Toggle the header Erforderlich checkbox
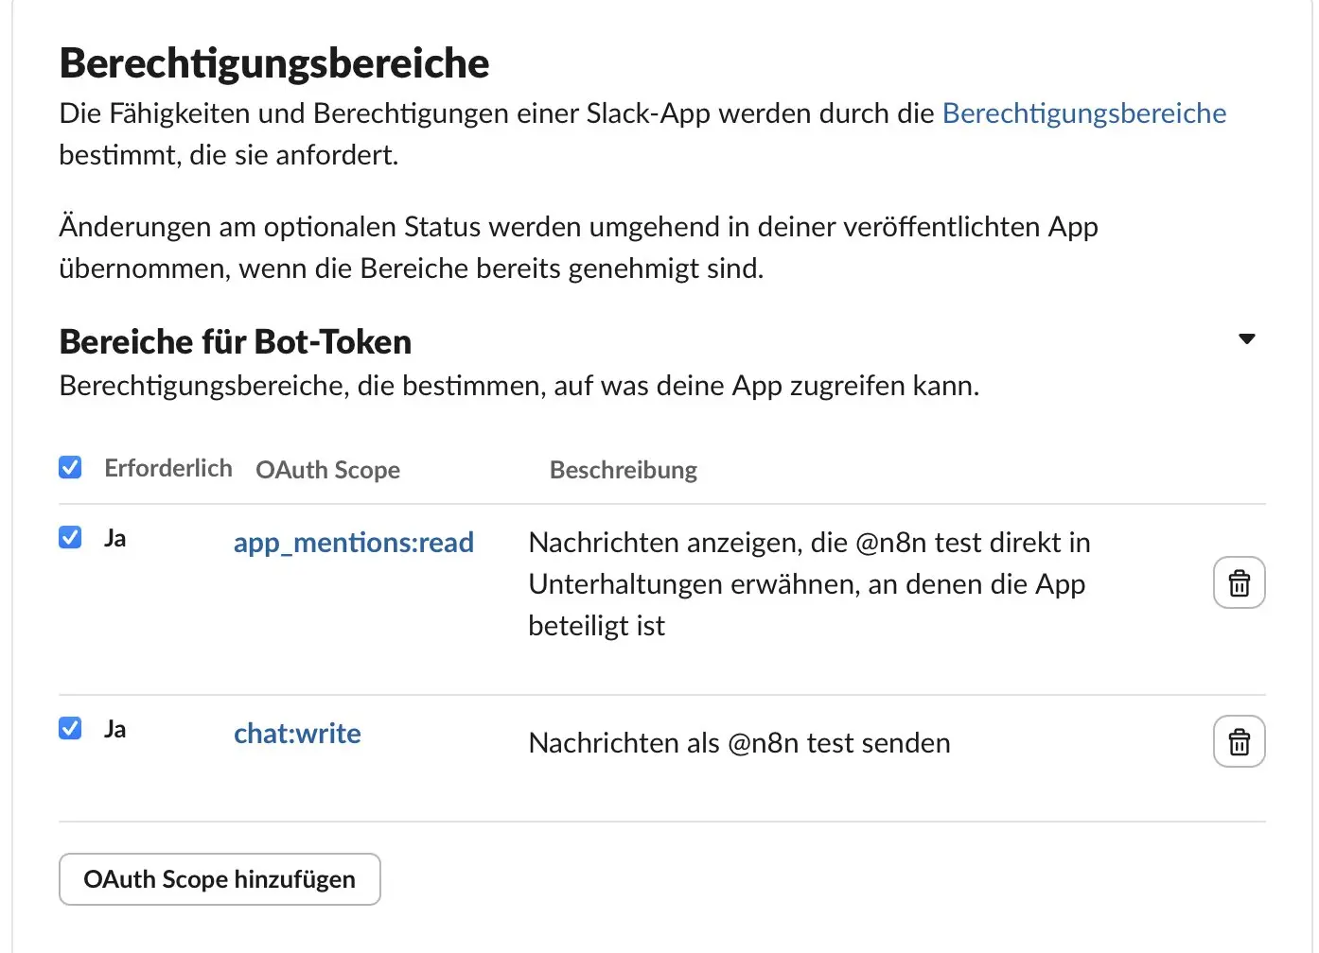 click(x=70, y=467)
